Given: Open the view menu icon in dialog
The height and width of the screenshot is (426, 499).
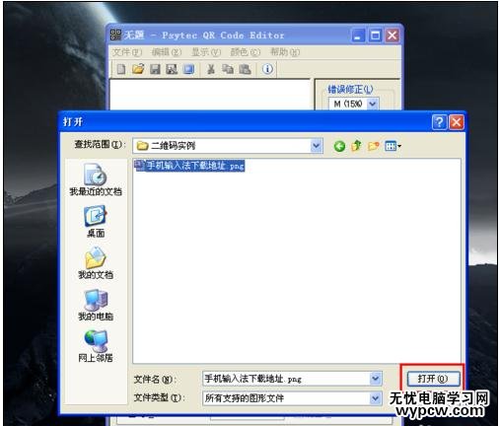Looking at the screenshot, I should (392, 146).
